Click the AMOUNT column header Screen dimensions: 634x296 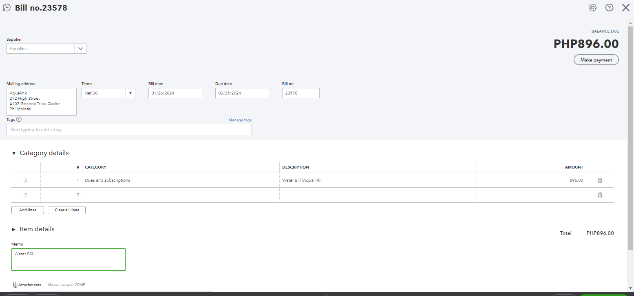(574, 167)
